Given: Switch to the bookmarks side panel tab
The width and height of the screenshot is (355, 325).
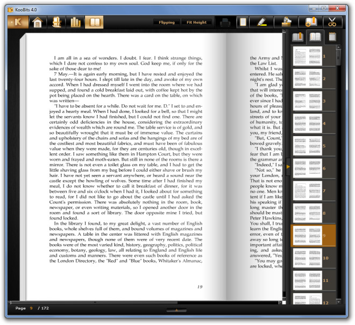Looking at the screenshot, I should [x=298, y=37].
